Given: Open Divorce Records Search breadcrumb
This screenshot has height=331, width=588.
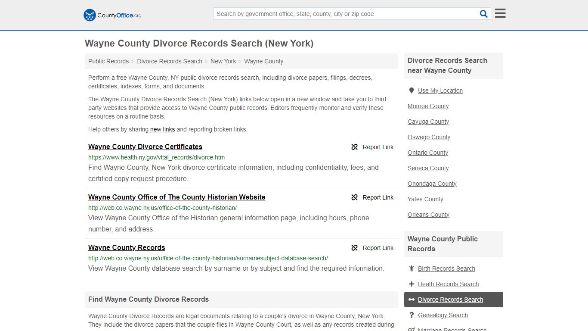Looking at the screenshot, I should [170, 61].
